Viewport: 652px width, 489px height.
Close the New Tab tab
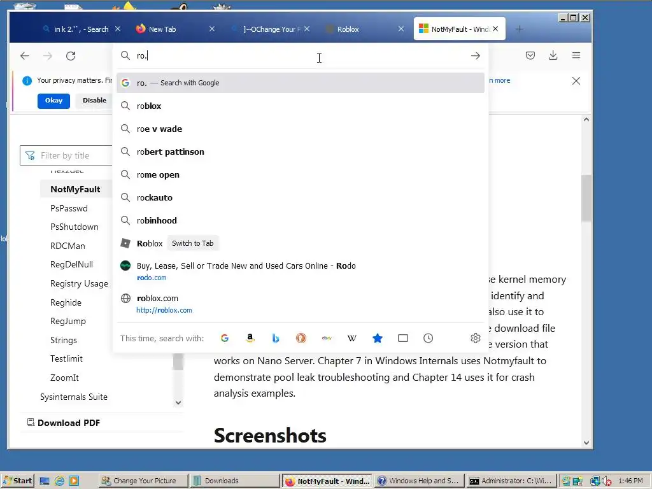[211, 29]
